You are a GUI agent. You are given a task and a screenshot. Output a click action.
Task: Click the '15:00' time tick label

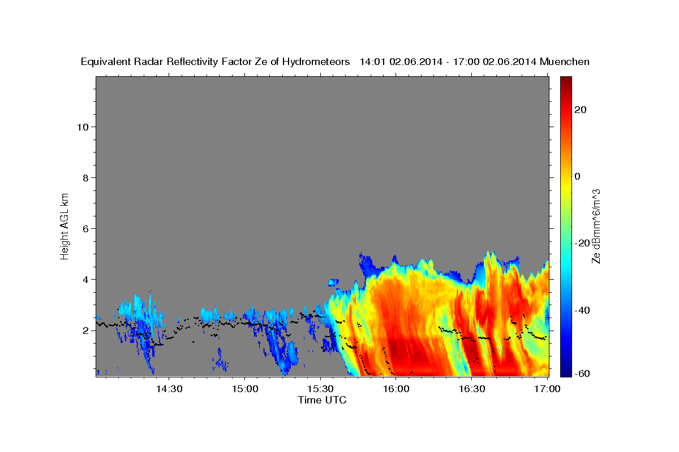point(244,389)
